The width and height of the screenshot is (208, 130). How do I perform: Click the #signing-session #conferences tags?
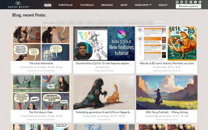[x=167, y=71]
